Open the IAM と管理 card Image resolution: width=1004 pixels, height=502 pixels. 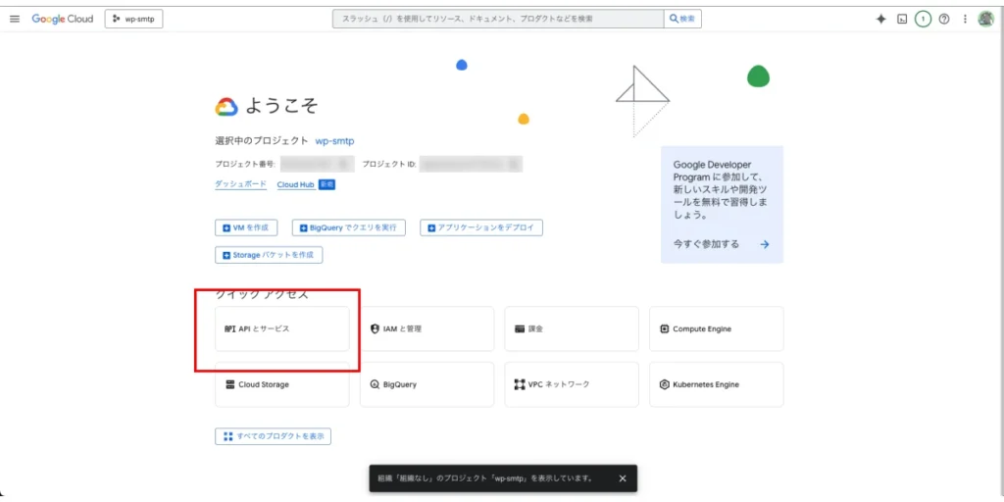tap(427, 328)
